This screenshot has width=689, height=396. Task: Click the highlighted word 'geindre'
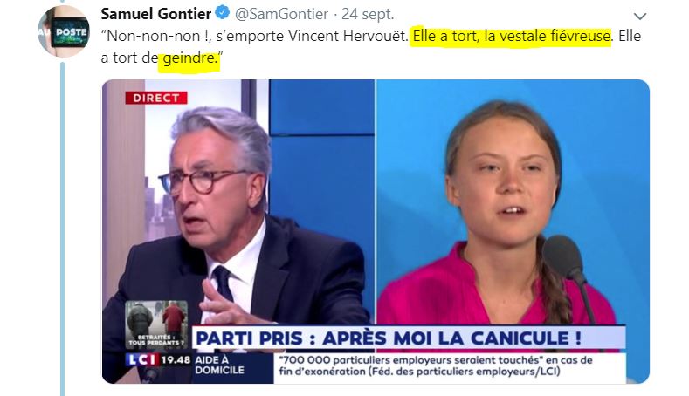189,58
